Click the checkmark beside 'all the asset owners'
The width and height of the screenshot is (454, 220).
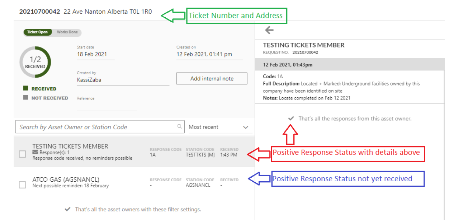[x=67, y=209]
